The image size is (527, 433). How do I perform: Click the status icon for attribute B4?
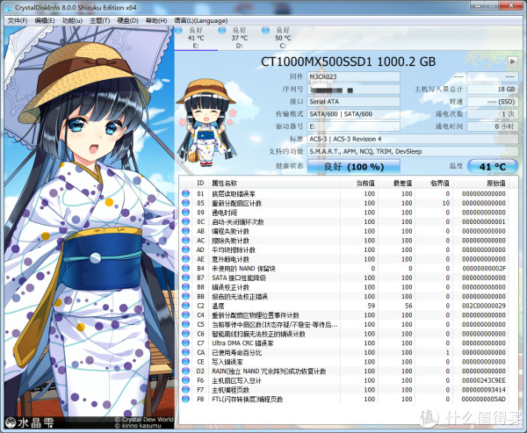point(185,268)
